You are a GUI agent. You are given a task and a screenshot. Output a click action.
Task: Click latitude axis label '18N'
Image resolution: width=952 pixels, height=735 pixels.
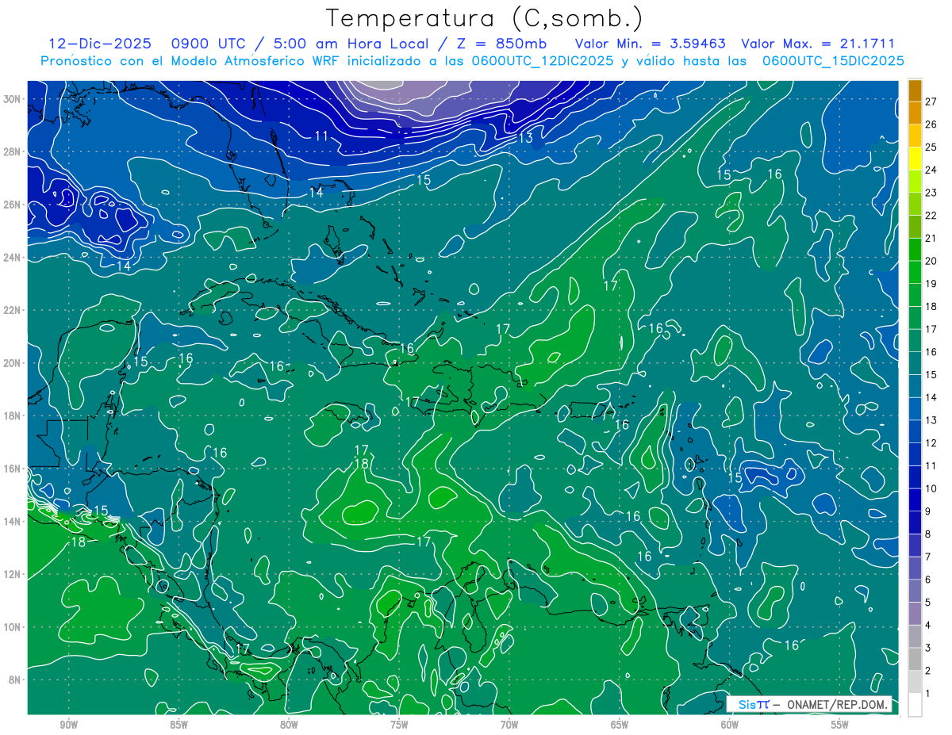(12, 415)
